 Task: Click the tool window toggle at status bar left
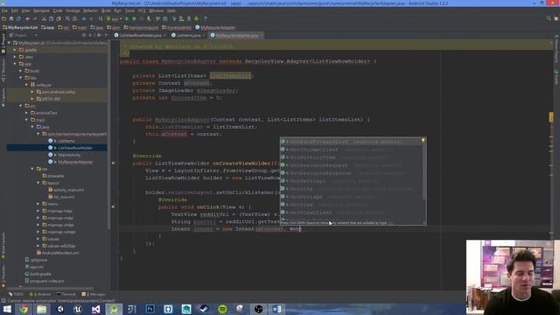3,301
